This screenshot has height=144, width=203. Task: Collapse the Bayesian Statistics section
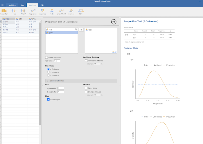tap(81, 81)
